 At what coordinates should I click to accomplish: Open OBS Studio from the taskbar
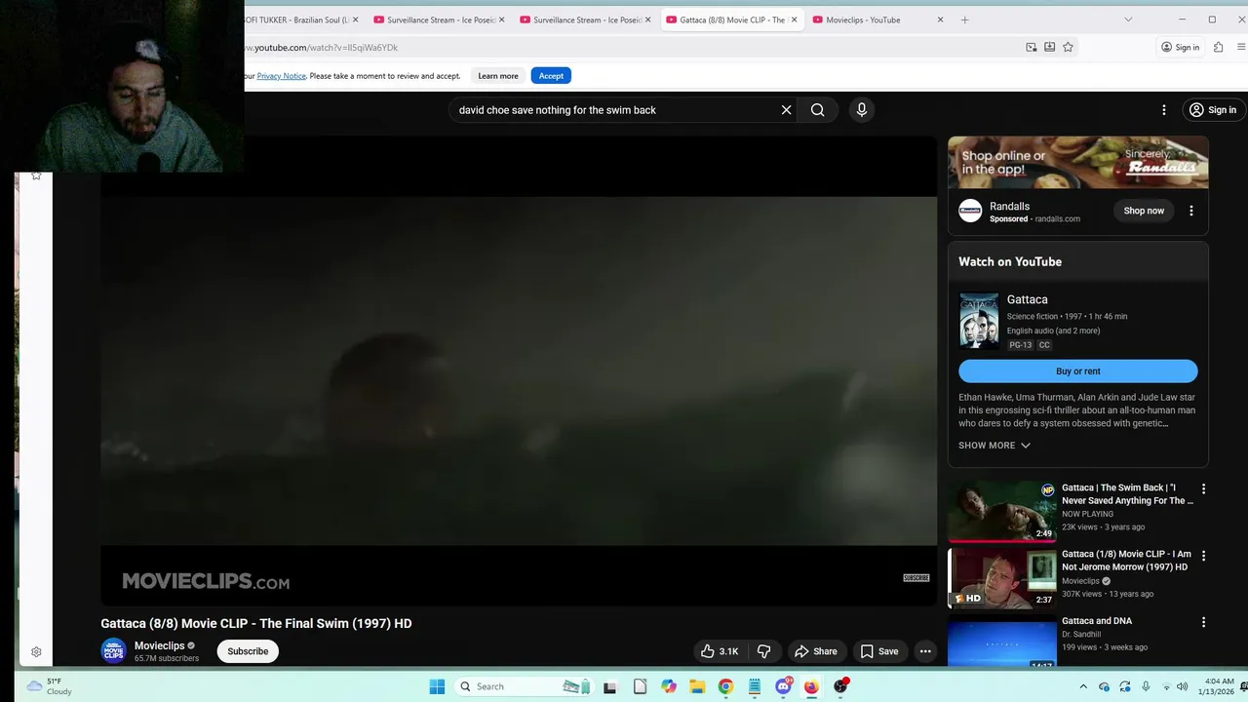[840, 686]
